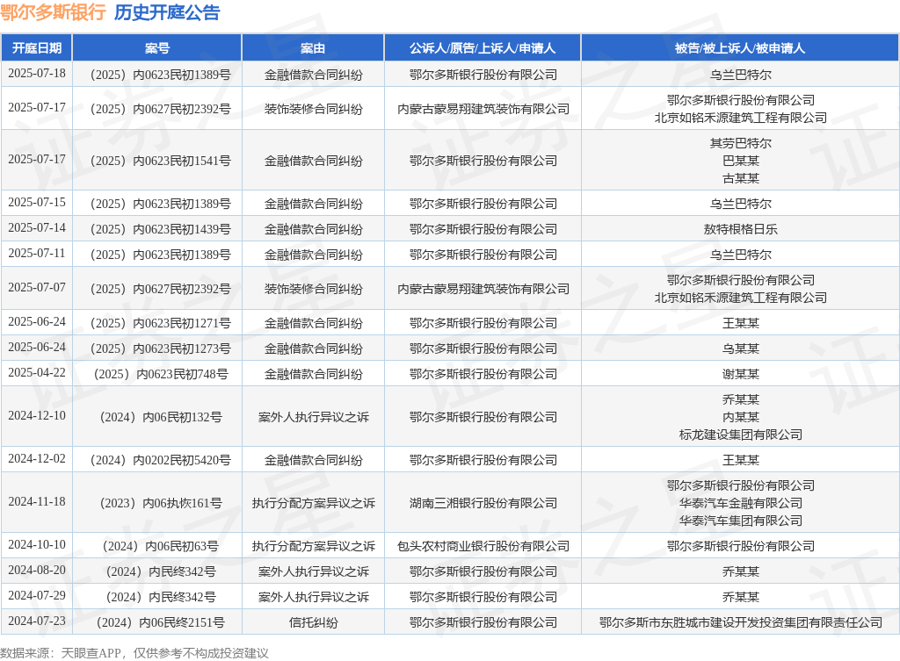Click defendant 敖特根格日乐
Screen dimensions: 900x661
tap(740, 229)
